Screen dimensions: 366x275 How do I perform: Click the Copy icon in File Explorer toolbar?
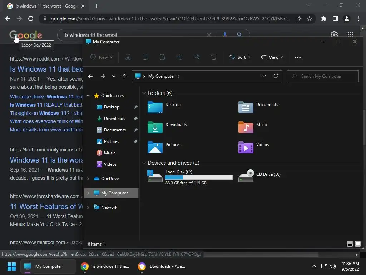145,57
